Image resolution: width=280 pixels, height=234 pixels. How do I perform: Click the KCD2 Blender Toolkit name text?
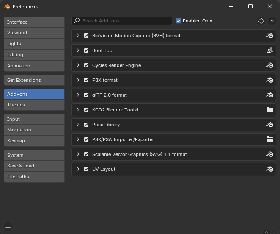pyautogui.click(x=116, y=110)
